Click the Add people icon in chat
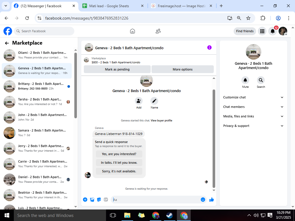This screenshot has height=221, width=295. (x=139, y=101)
